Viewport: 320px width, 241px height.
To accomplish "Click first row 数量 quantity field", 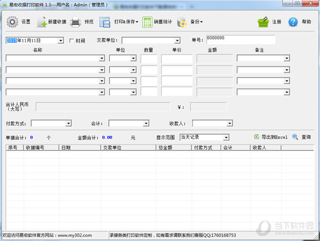I will pyautogui.click(x=149, y=59).
